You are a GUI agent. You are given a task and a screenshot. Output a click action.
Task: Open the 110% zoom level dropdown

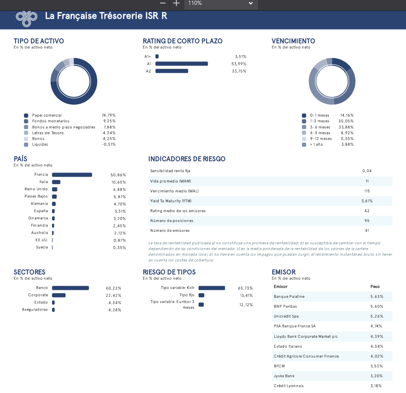[x=221, y=4]
